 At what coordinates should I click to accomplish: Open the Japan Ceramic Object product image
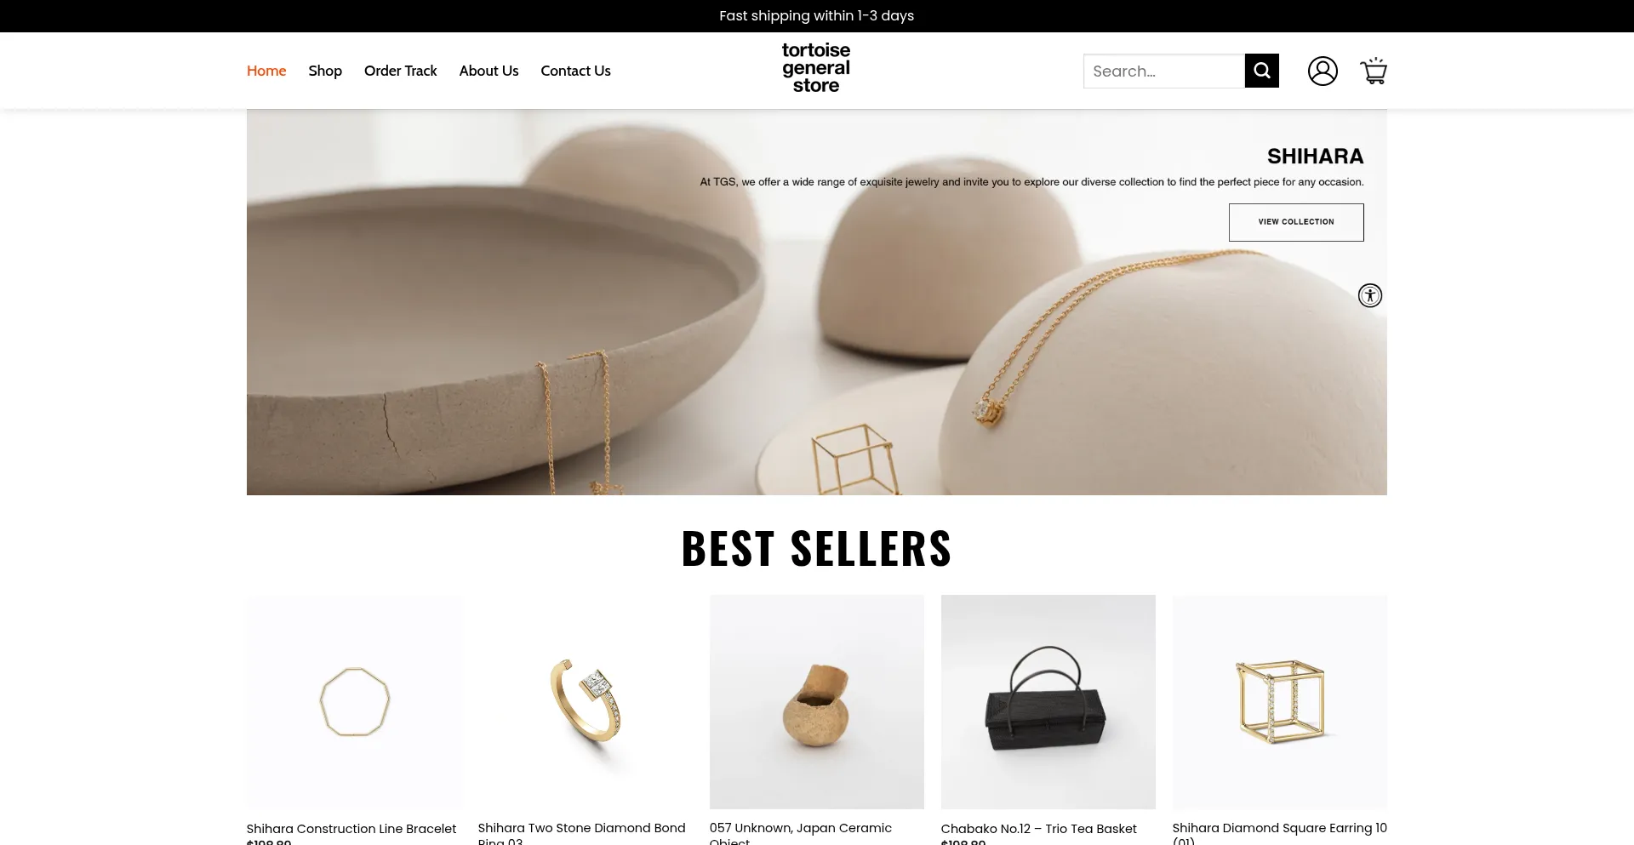pyautogui.click(x=817, y=701)
